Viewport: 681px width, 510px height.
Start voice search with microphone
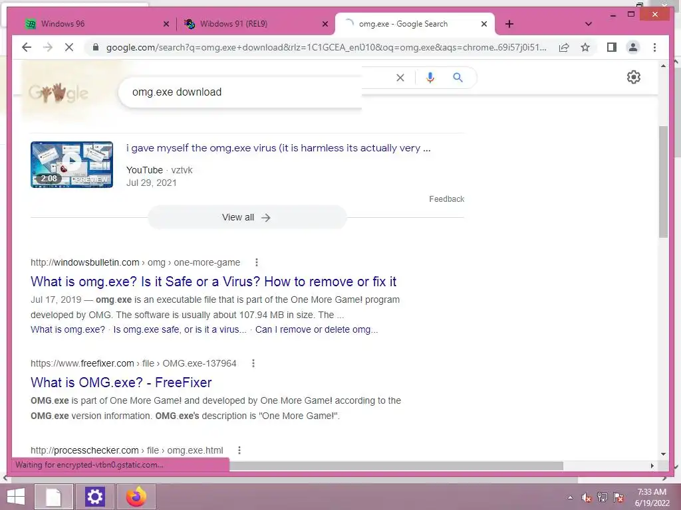click(x=430, y=78)
